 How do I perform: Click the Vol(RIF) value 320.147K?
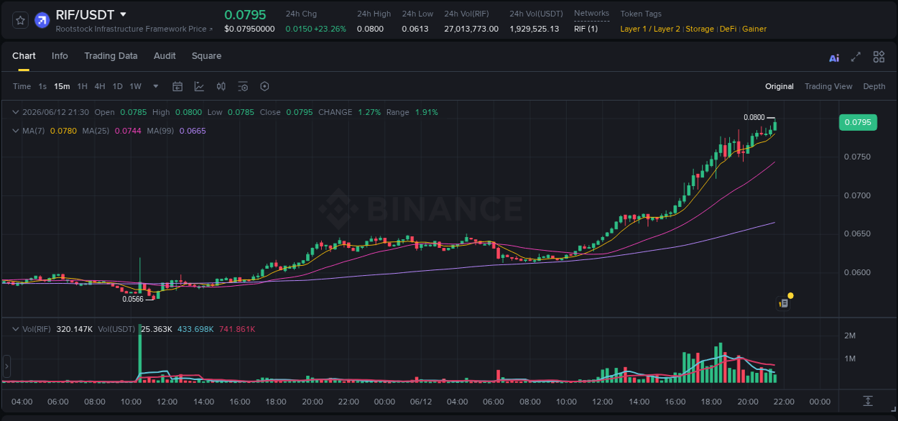[x=75, y=329]
